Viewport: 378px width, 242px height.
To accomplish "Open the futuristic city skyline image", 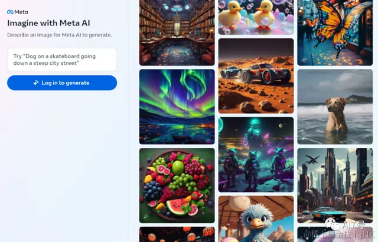I will (x=335, y=185).
